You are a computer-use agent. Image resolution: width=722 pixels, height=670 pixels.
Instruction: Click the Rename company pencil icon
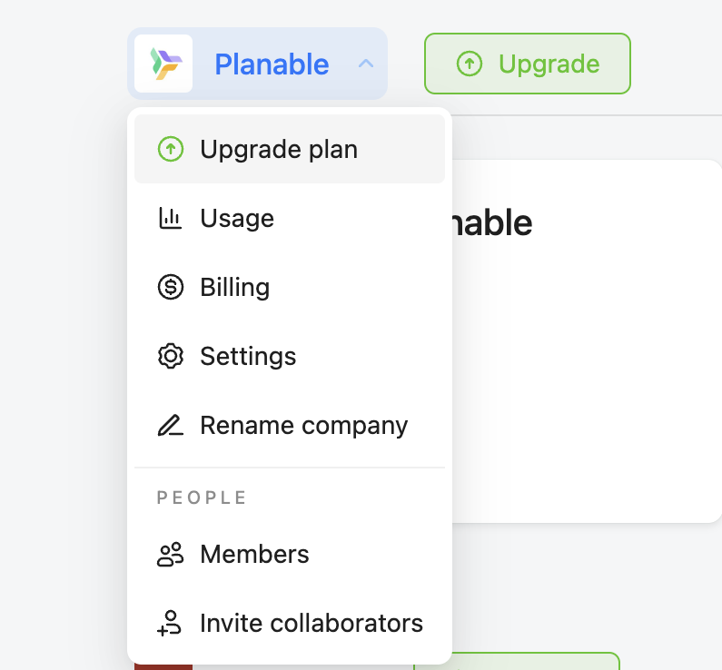tap(170, 425)
